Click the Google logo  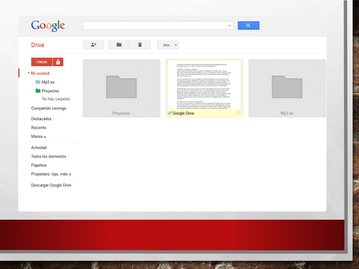click(x=48, y=26)
